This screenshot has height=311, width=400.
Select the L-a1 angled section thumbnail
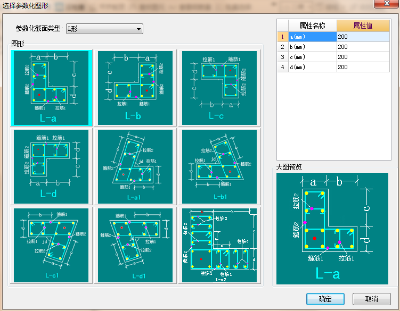pyautogui.click(x=135, y=166)
